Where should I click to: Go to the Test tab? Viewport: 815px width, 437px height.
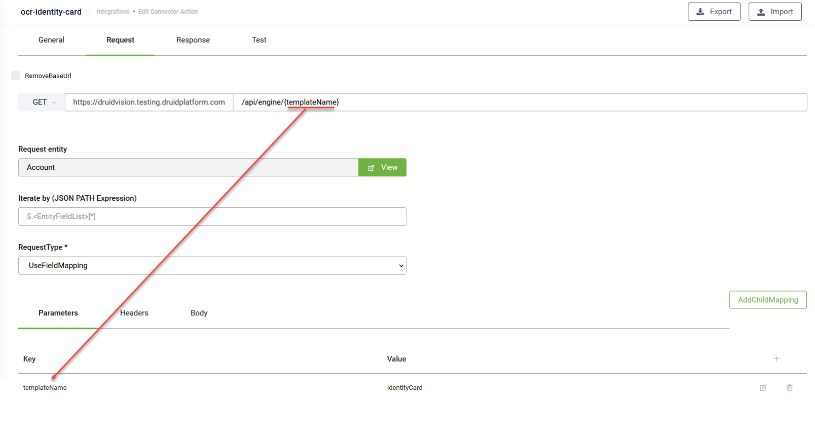259,40
